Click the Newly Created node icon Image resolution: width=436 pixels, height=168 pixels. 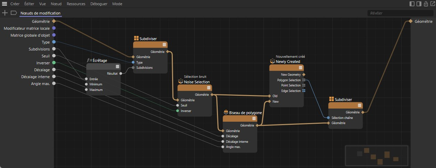[x=272, y=61]
